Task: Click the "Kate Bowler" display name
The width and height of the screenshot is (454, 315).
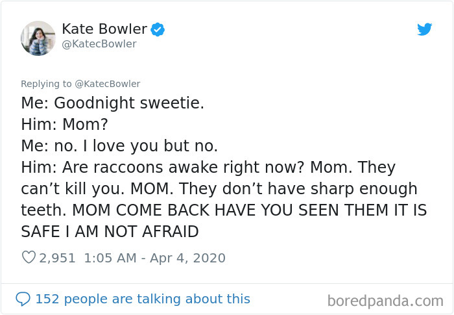Action: pos(104,29)
